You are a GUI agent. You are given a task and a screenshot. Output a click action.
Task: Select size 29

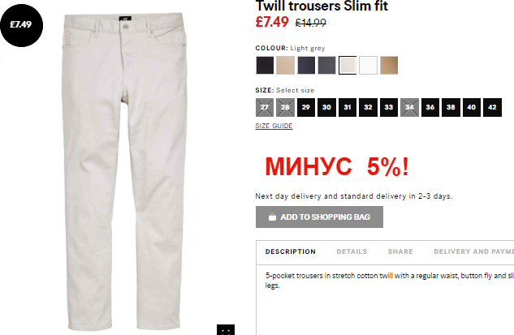(306, 107)
